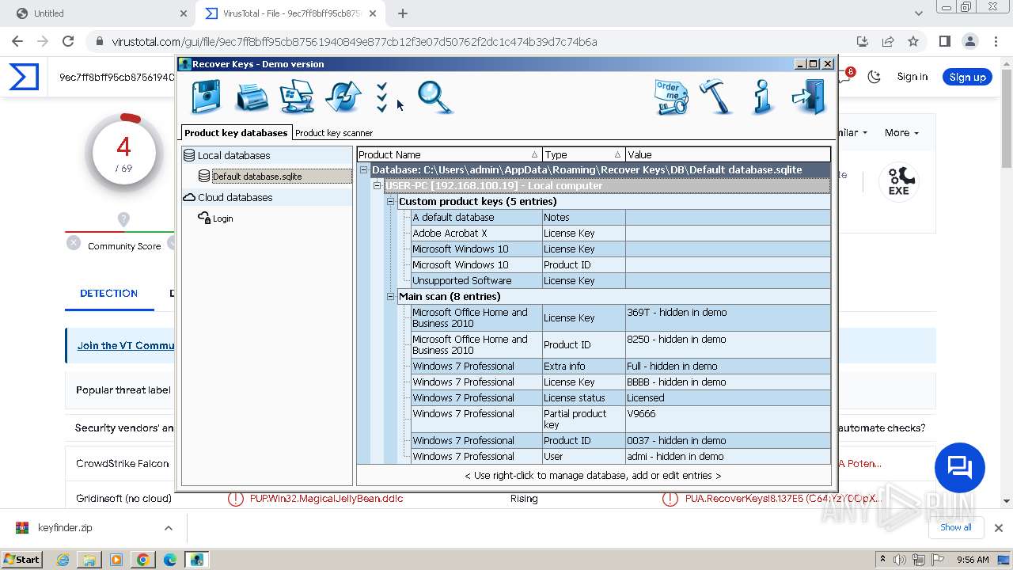Click the printer icon in Recover Keys toolbar
Image resolution: width=1013 pixels, height=570 pixels.
coord(252,97)
